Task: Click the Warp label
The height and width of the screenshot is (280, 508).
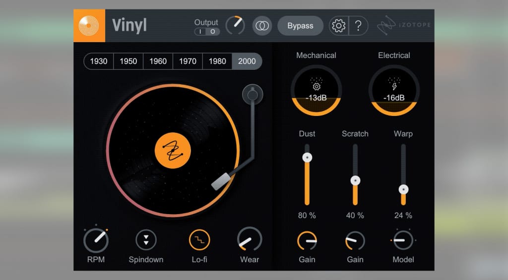Action: 403,134
